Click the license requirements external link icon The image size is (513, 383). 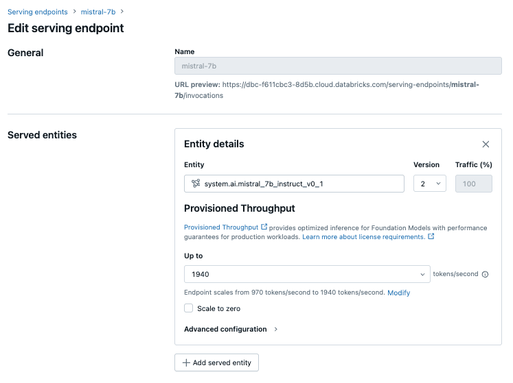click(x=431, y=237)
